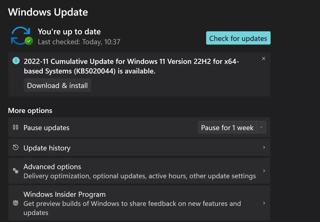Select the Windows Insider Program entry
The image size is (320, 222).
click(x=139, y=203)
